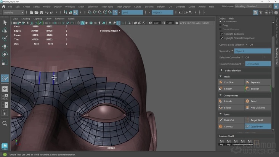Activate the Rotate tool in toolbox
Image resolution: width=279 pixels, height=157 pixels.
click(x=5, y=54)
